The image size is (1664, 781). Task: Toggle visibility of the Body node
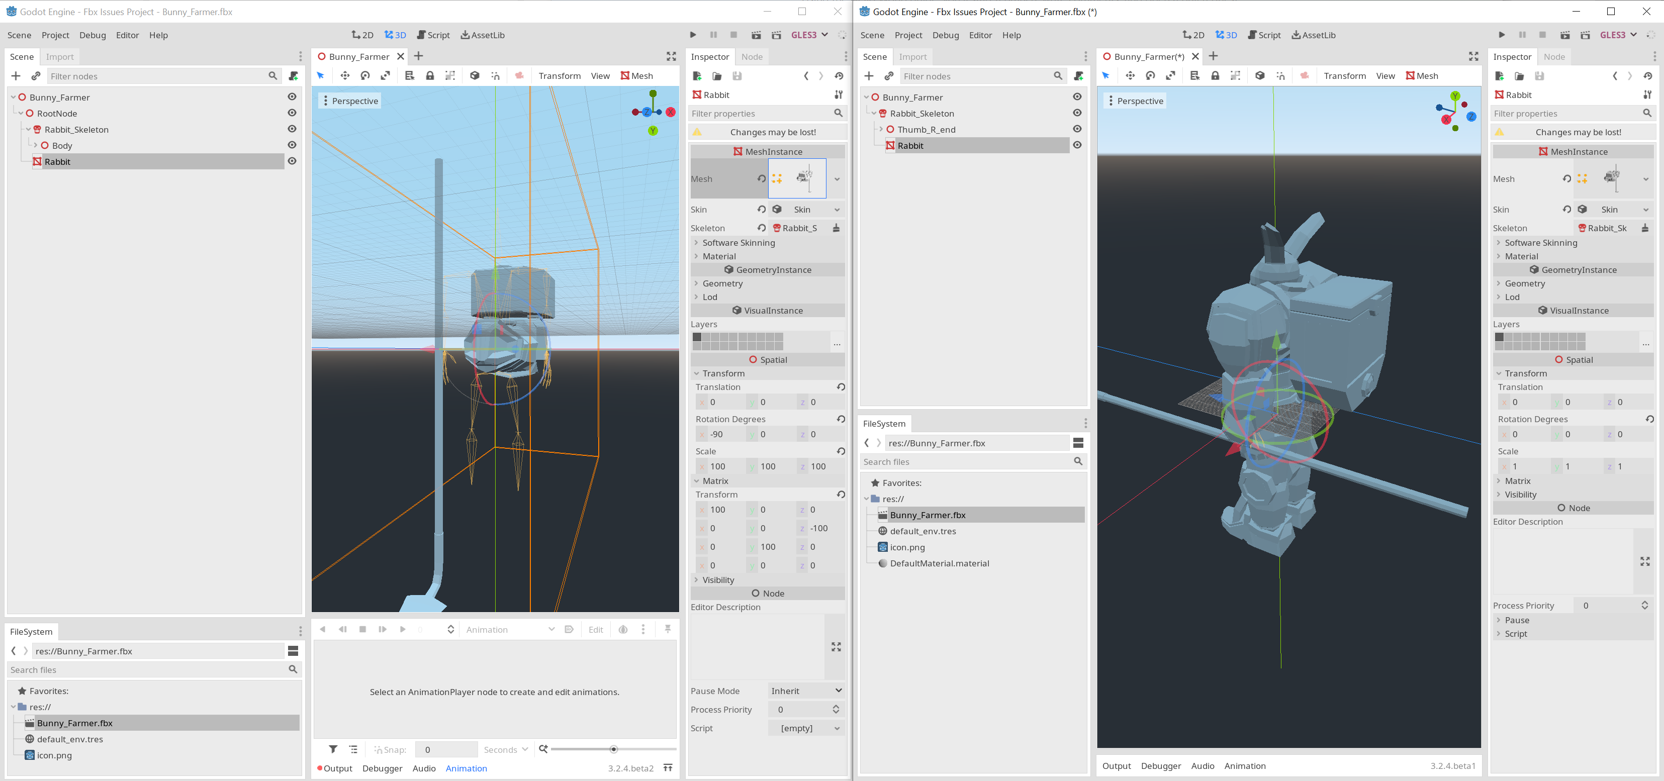click(x=292, y=145)
